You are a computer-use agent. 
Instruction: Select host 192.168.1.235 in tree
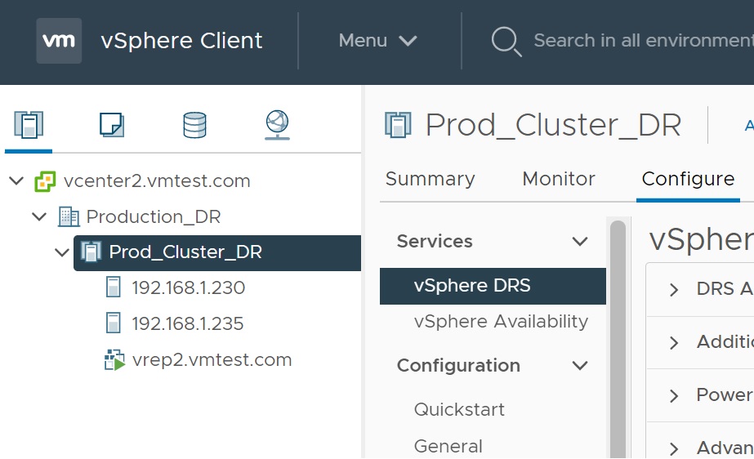187,323
